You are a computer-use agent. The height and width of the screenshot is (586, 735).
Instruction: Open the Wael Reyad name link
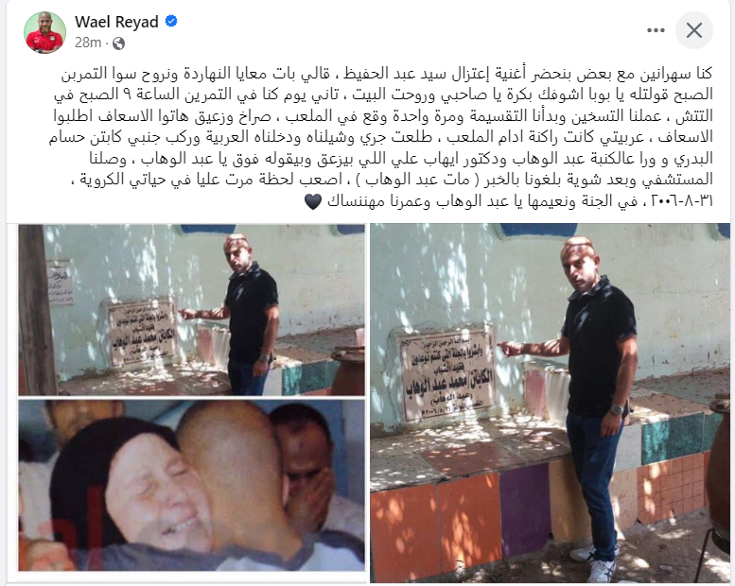point(116,22)
